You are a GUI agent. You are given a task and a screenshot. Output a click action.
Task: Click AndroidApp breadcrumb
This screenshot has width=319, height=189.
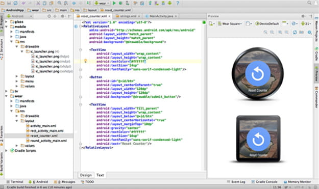point(13,10)
